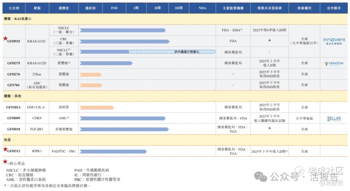Click the 腫瘤：RAS為重心 section heading
This screenshot has height=191, width=350.
[17, 19]
